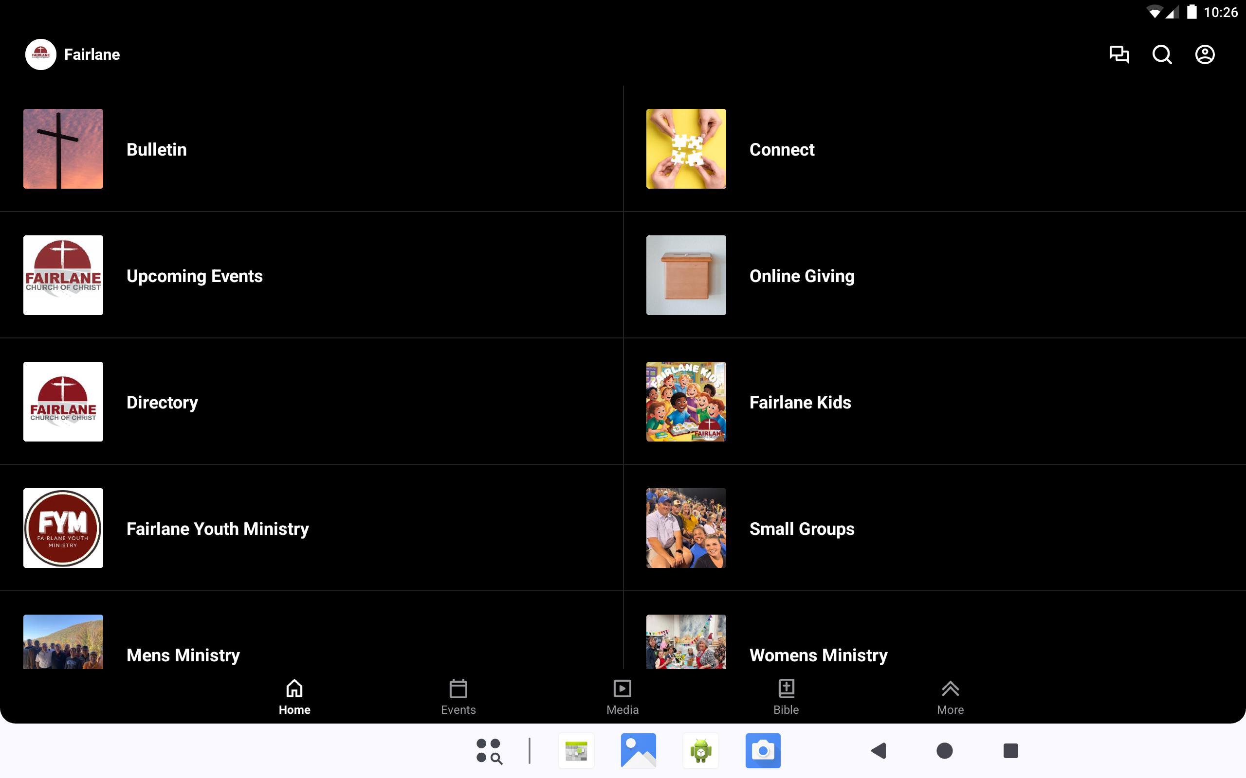Open Online Giving
The image size is (1246, 778).
[x=802, y=276]
